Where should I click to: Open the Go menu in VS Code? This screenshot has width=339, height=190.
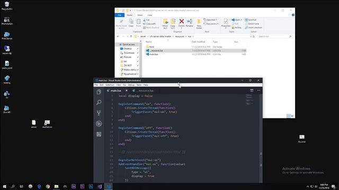pos(124,85)
